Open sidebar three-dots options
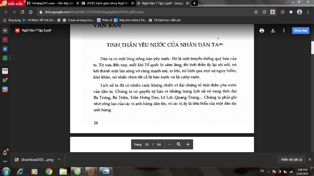Image resolution: width=314 pixels, height=176 pixels. pos(5,161)
